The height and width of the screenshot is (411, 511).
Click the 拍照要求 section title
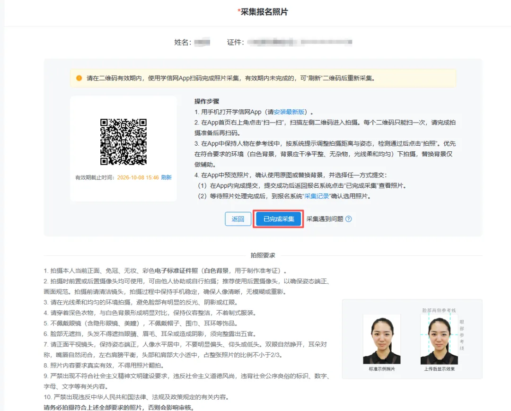pos(263,255)
